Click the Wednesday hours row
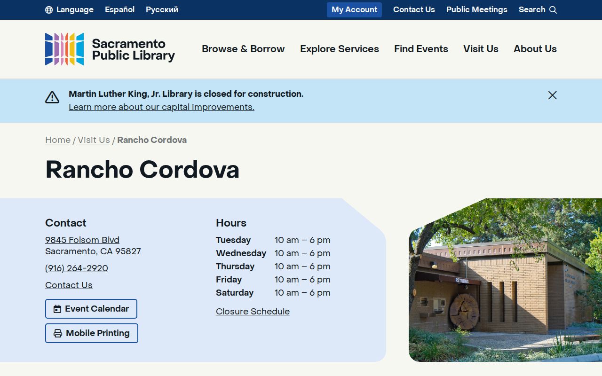Image resolution: width=602 pixels, height=376 pixels. pos(273,253)
